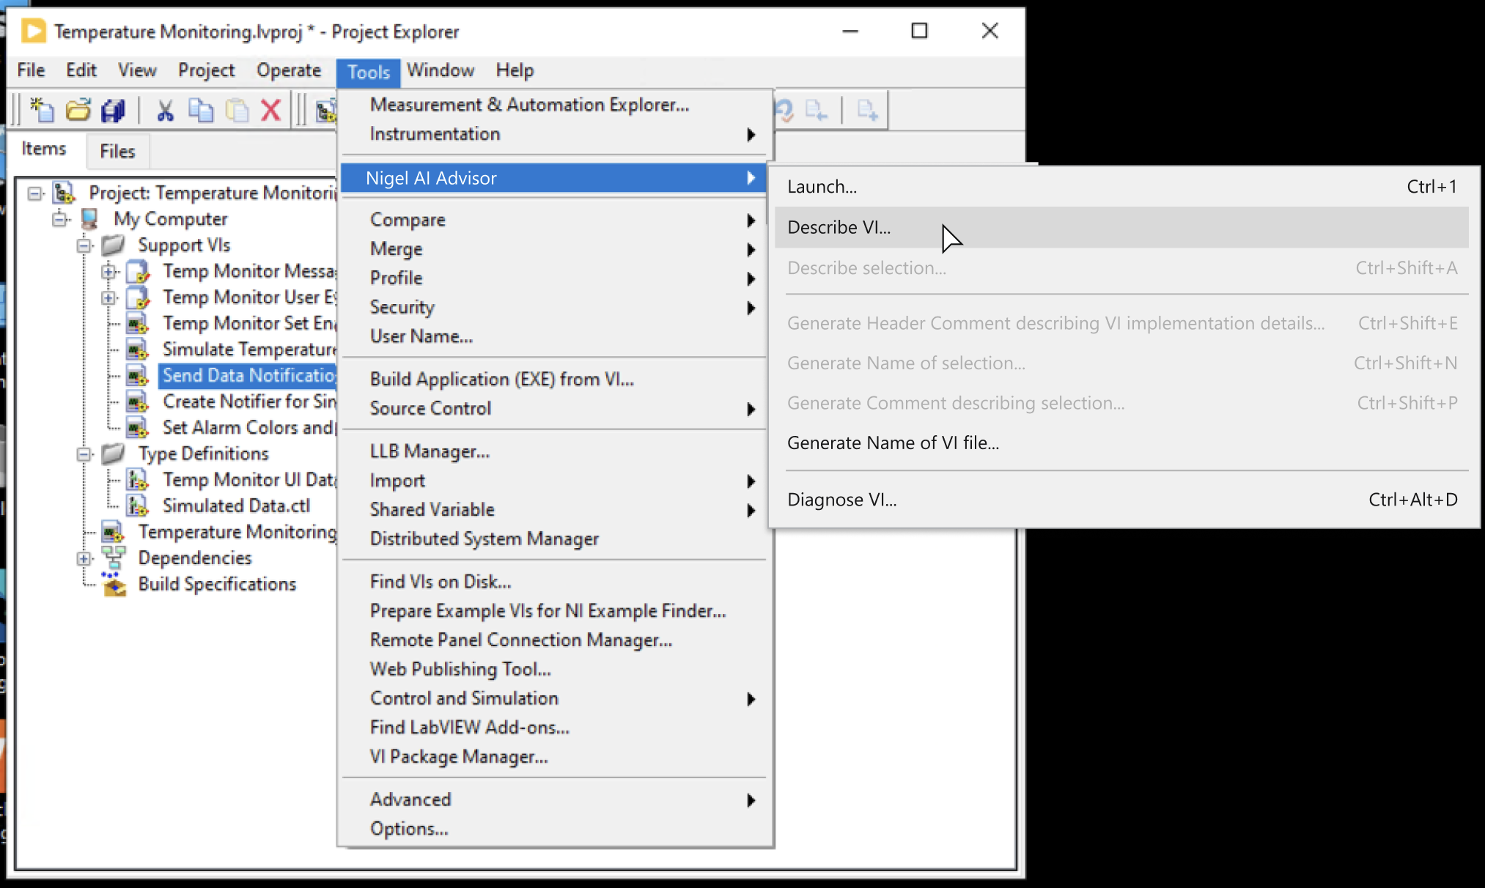Click Generate Name of VI file...
1485x888 pixels.
[x=893, y=443]
